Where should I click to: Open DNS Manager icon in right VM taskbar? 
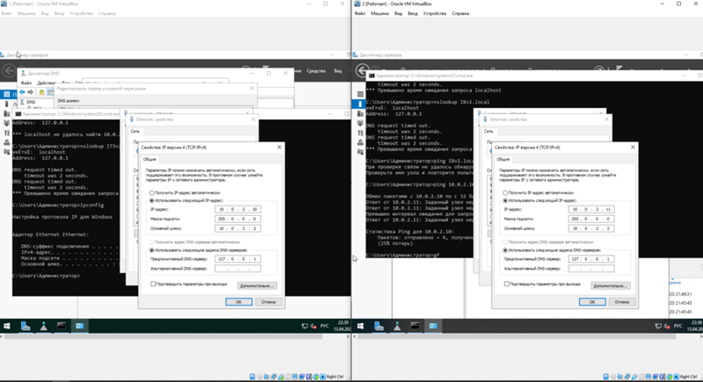(x=397, y=326)
